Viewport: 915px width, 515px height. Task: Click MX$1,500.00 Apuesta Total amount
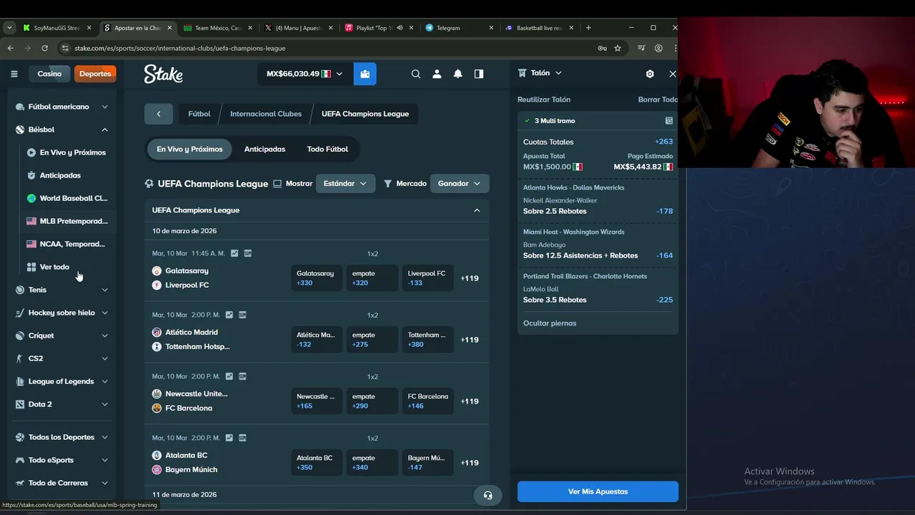(x=547, y=167)
